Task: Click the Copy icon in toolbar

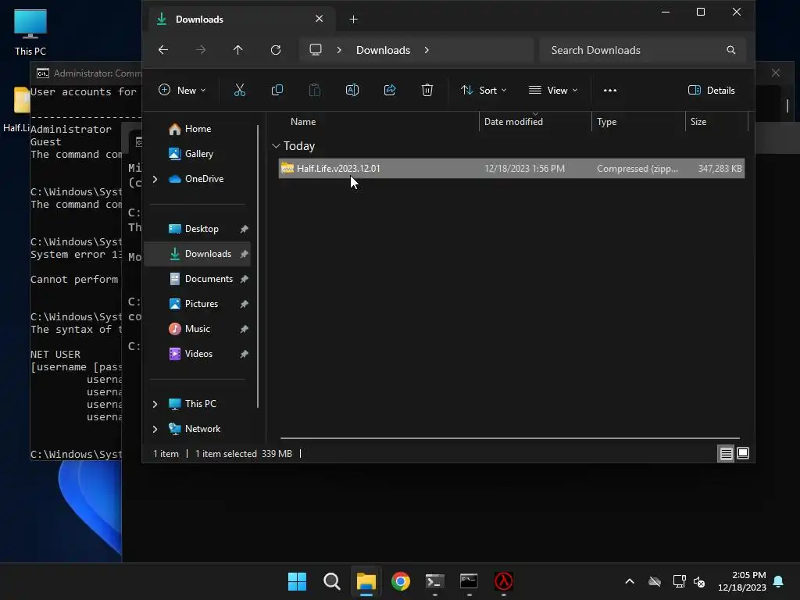Action: pos(277,91)
